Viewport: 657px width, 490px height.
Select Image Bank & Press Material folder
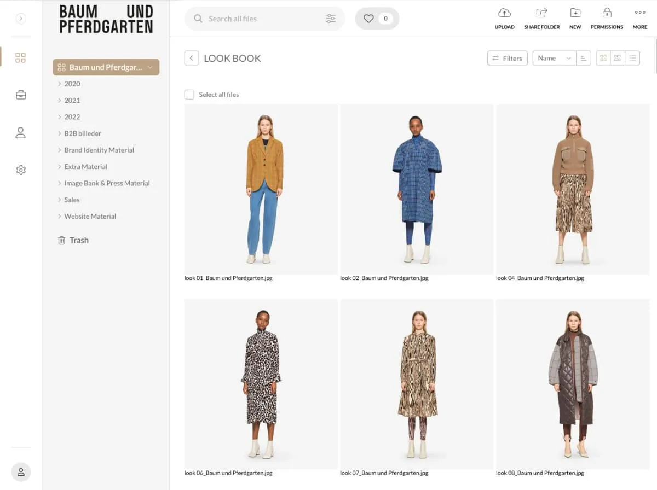[107, 183]
